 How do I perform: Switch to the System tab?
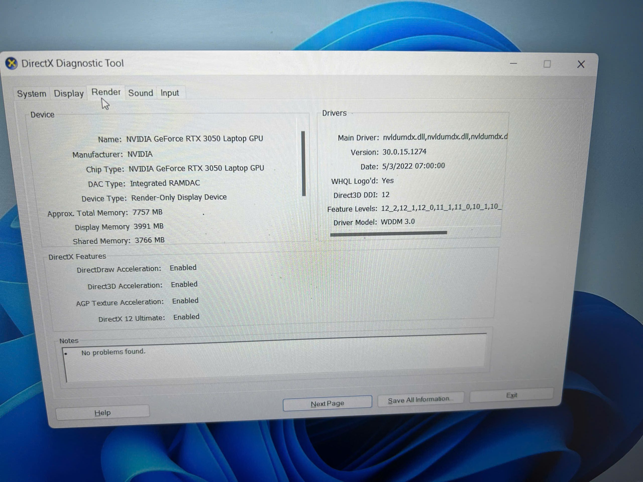(x=32, y=94)
